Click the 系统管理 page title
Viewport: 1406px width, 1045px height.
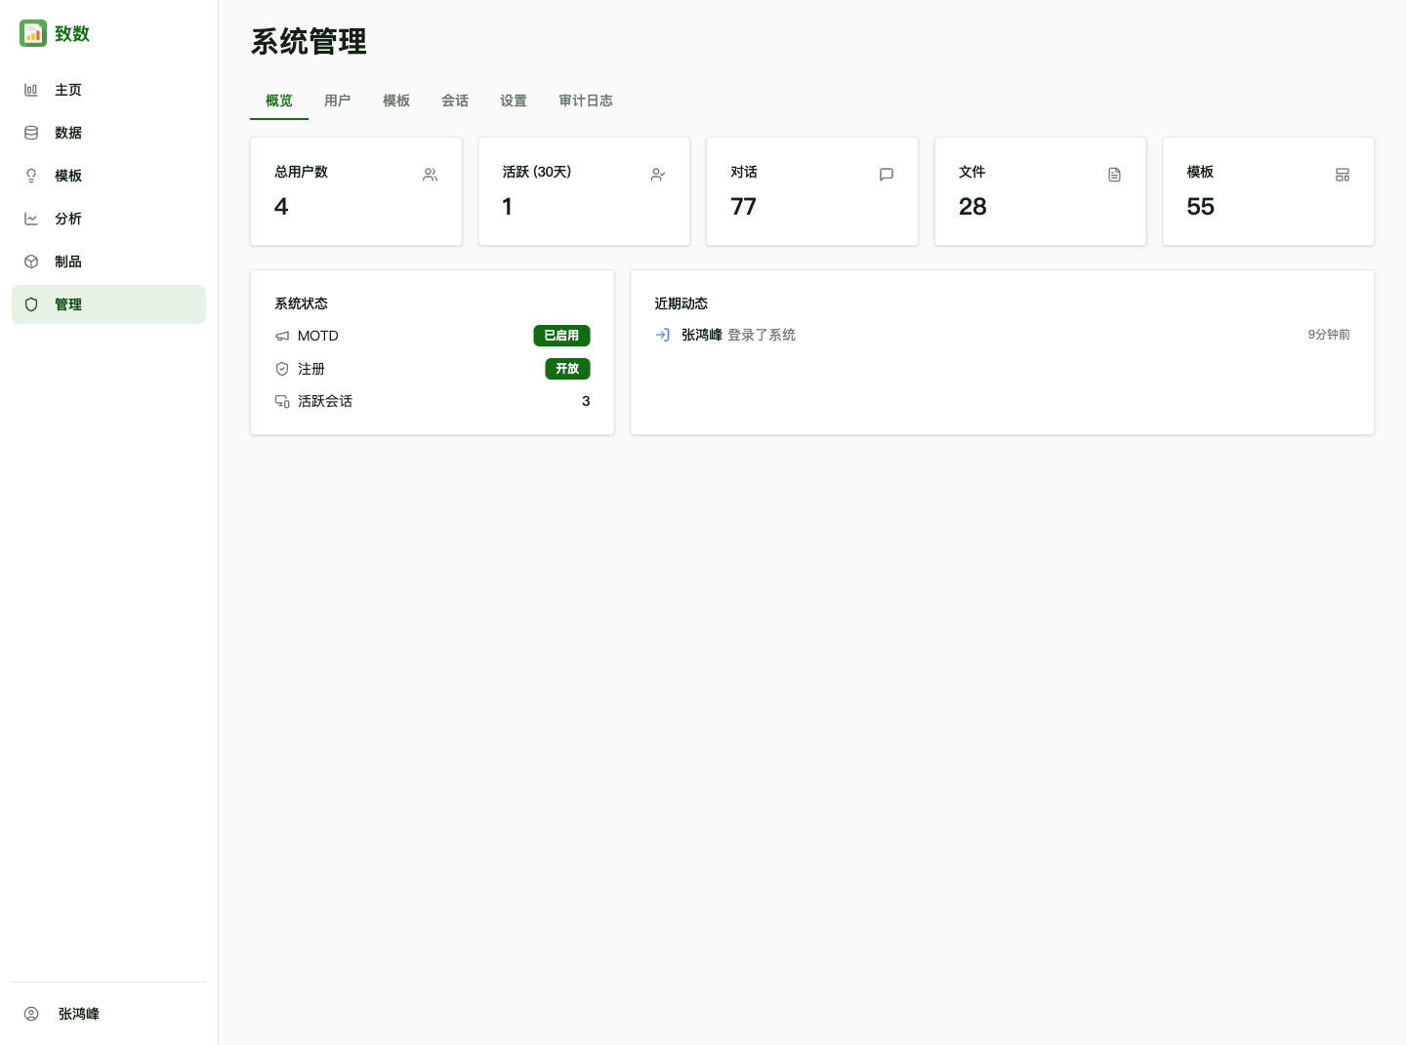(x=309, y=41)
